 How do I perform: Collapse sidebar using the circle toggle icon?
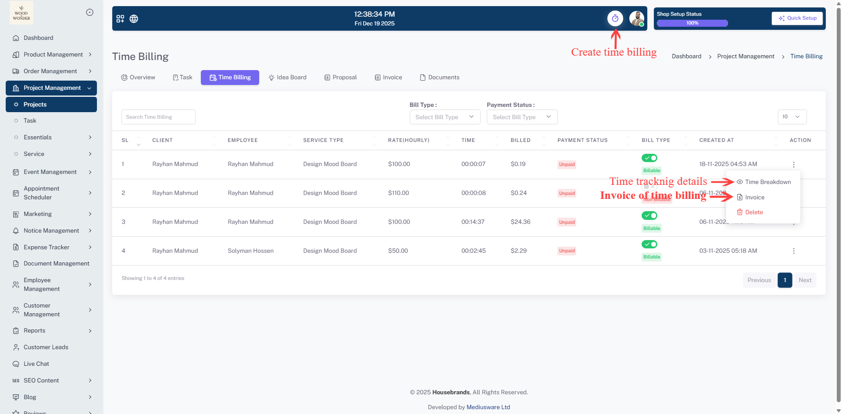tap(89, 12)
